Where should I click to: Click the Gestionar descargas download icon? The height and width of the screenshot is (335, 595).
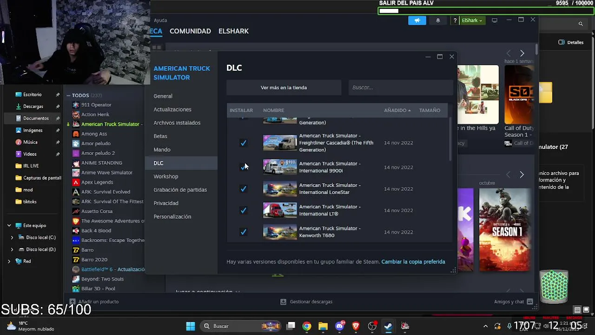click(283, 301)
